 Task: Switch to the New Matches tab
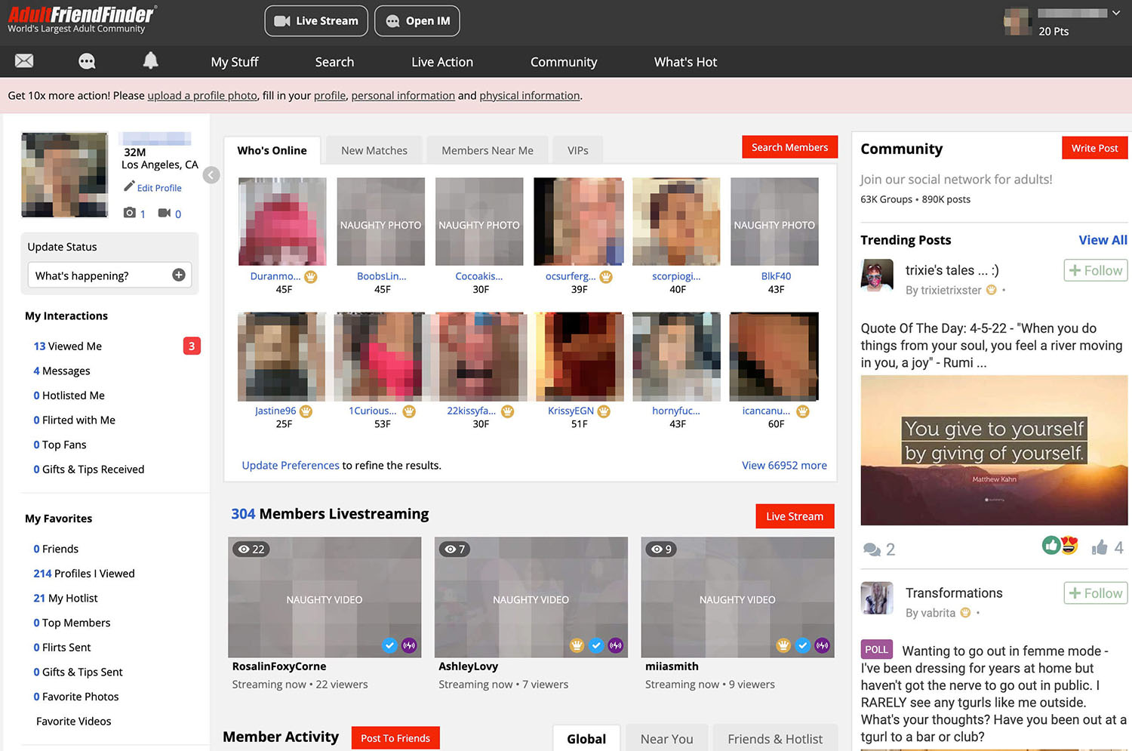tap(374, 151)
